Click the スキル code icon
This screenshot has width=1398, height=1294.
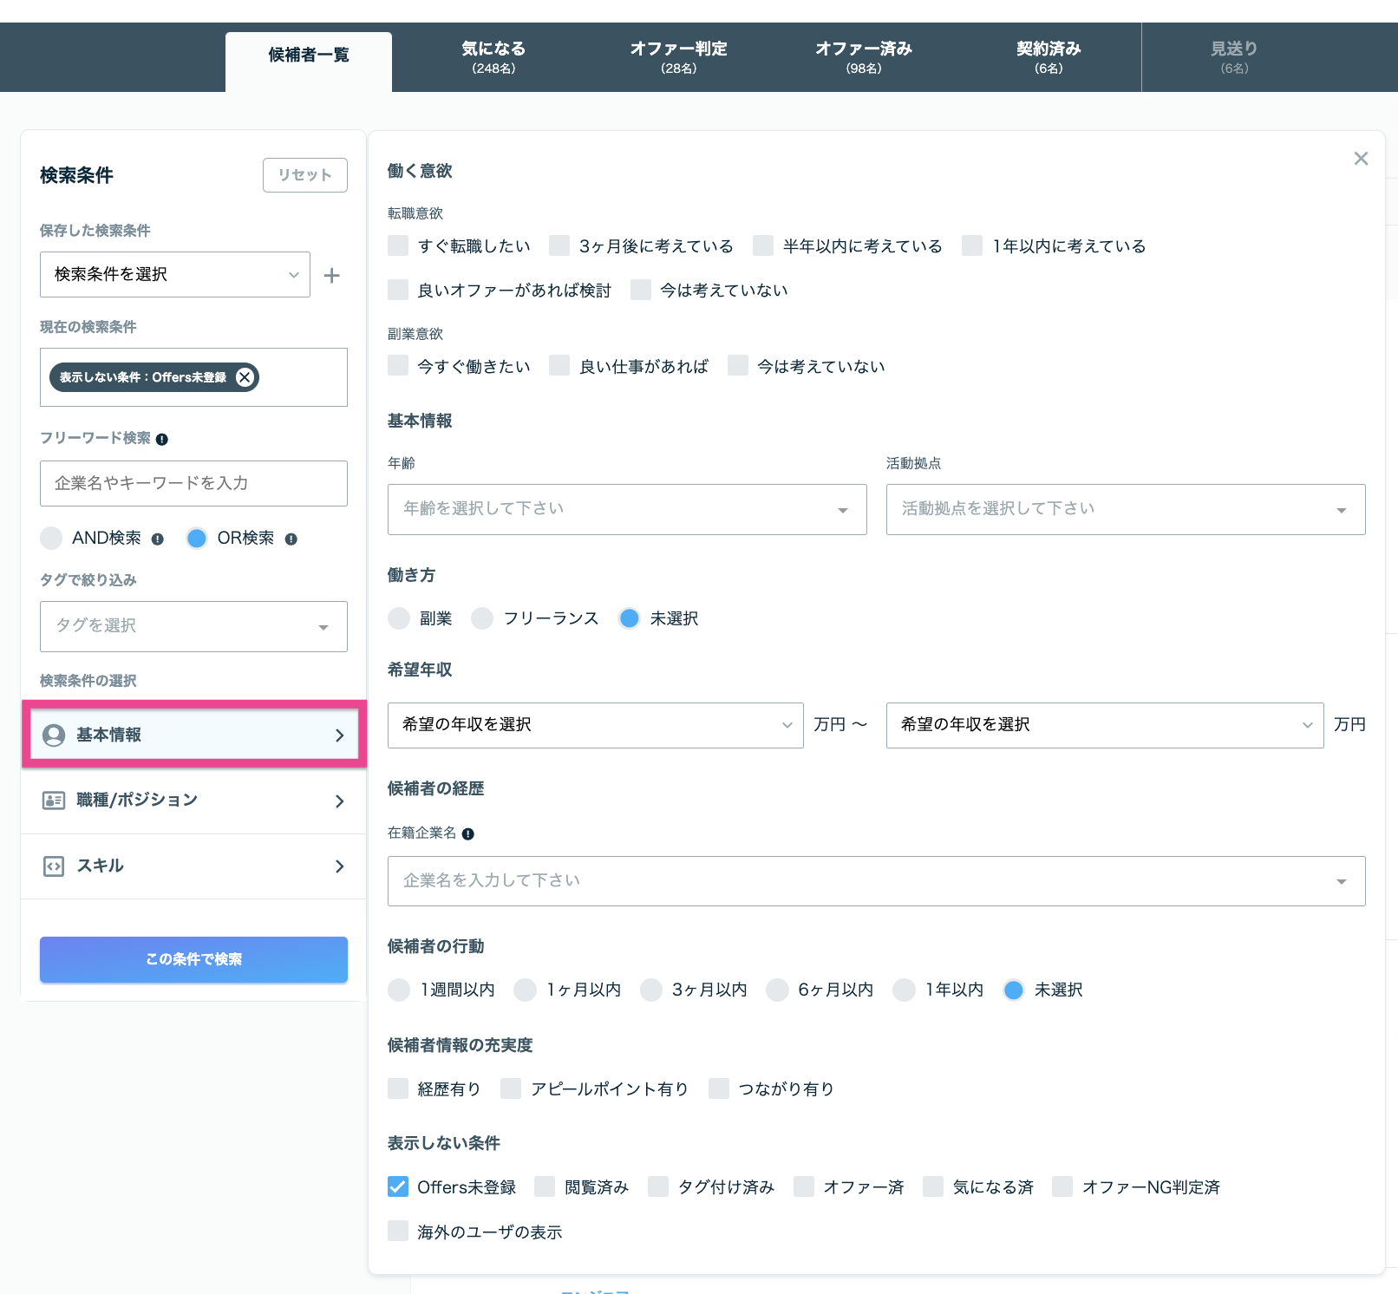coord(54,866)
